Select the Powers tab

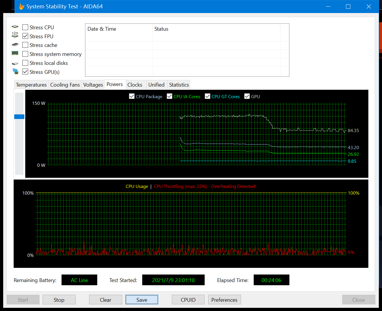(115, 84)
